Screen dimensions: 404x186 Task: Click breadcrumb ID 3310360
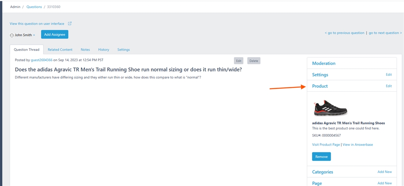pyautogui.click(x=54, y=7)
